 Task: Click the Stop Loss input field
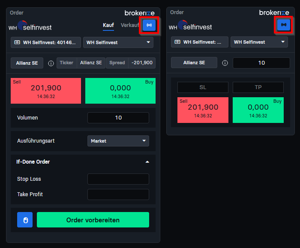(118, 179)
